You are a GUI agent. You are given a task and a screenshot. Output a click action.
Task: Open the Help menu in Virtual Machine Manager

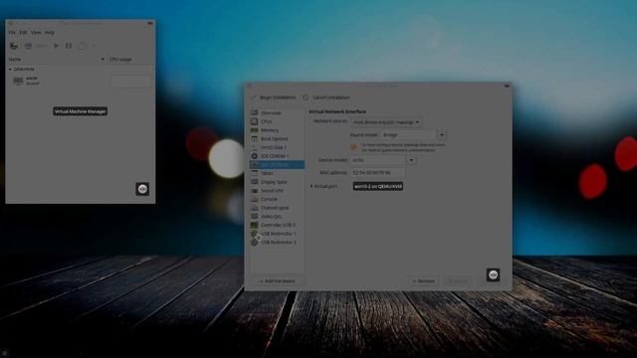[50, 33]
